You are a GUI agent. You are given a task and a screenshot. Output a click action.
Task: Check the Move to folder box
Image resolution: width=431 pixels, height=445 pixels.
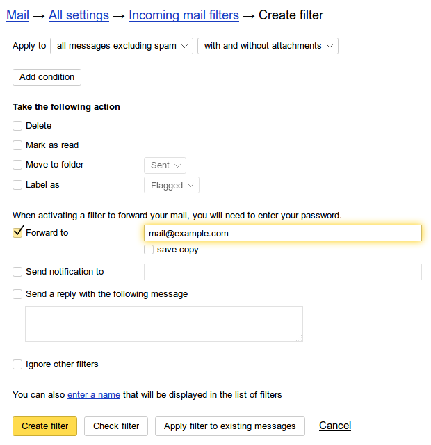coord(17,165)
